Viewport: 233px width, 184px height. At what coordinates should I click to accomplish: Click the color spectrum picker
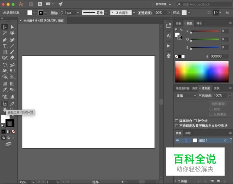[x=202, y=71]
